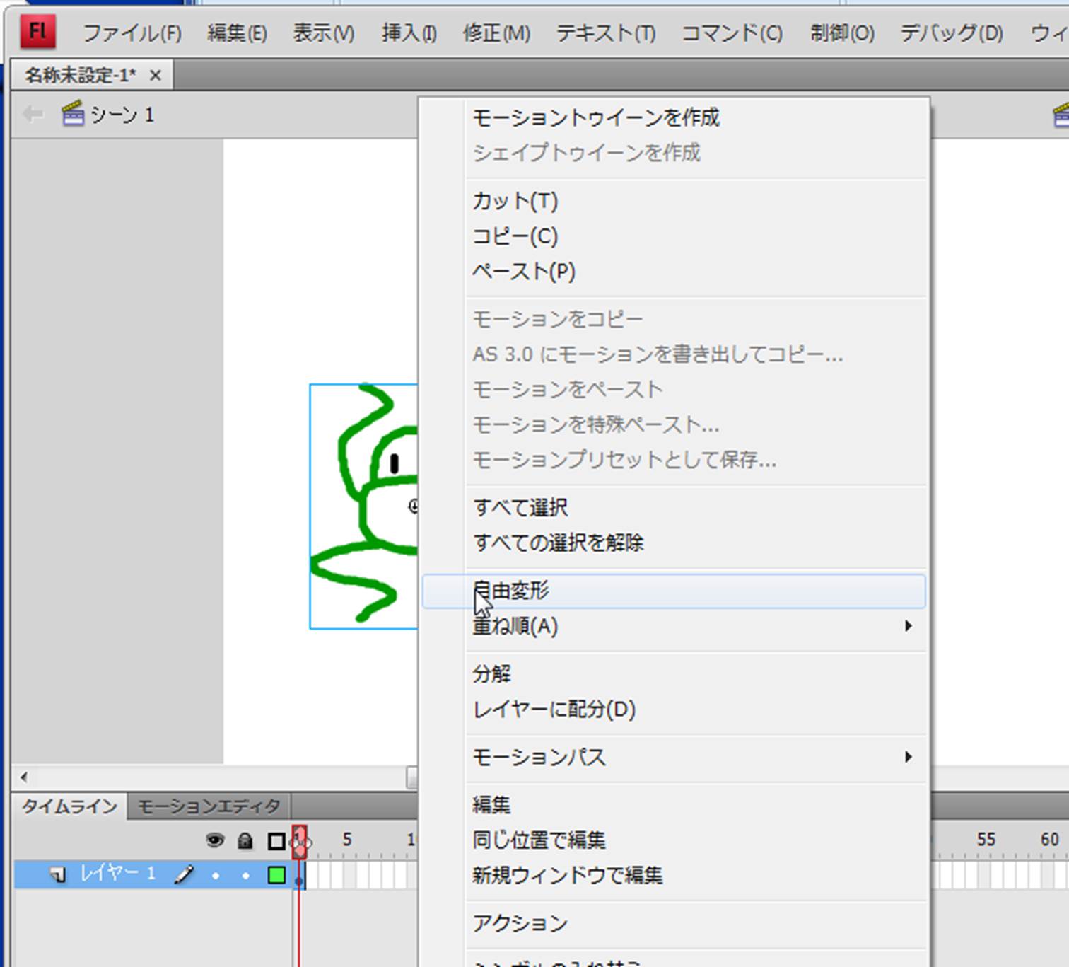Choose 自由変形 from the context menu

(x=511, y=591)
